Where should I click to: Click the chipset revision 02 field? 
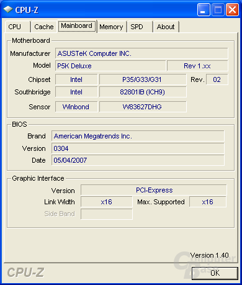217,79
